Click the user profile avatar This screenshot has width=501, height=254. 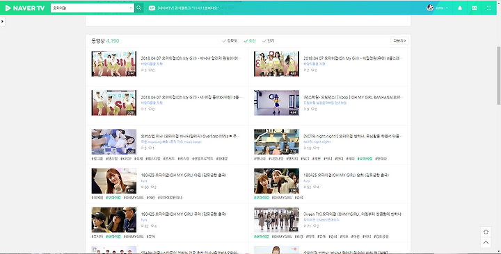(x=430, y=8)
